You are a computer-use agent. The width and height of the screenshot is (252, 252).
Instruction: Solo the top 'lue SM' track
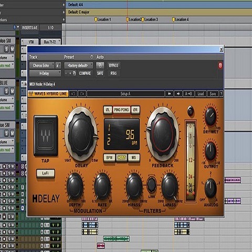[x=6, y=49]
